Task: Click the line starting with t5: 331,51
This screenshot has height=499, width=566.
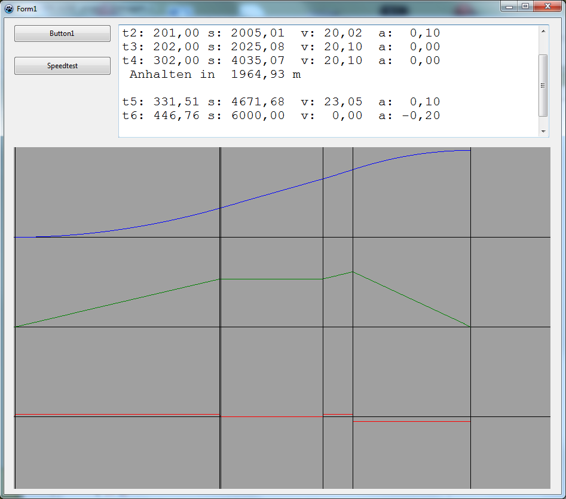Action: (x=281, y=102)
